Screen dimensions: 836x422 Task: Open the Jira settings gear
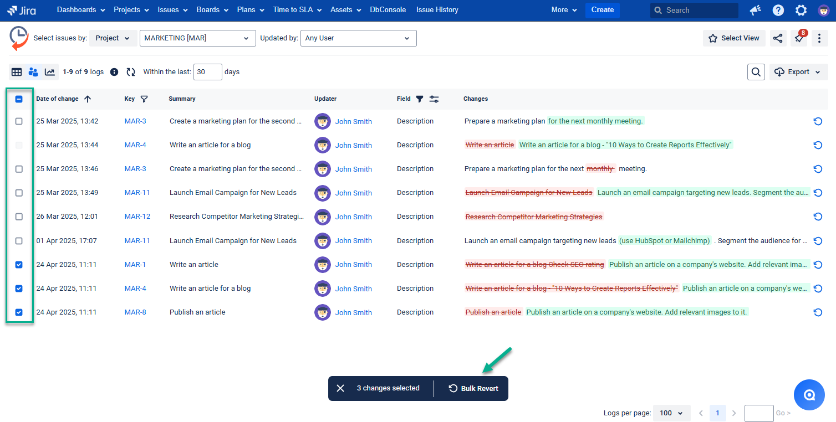tap(801, 10)
